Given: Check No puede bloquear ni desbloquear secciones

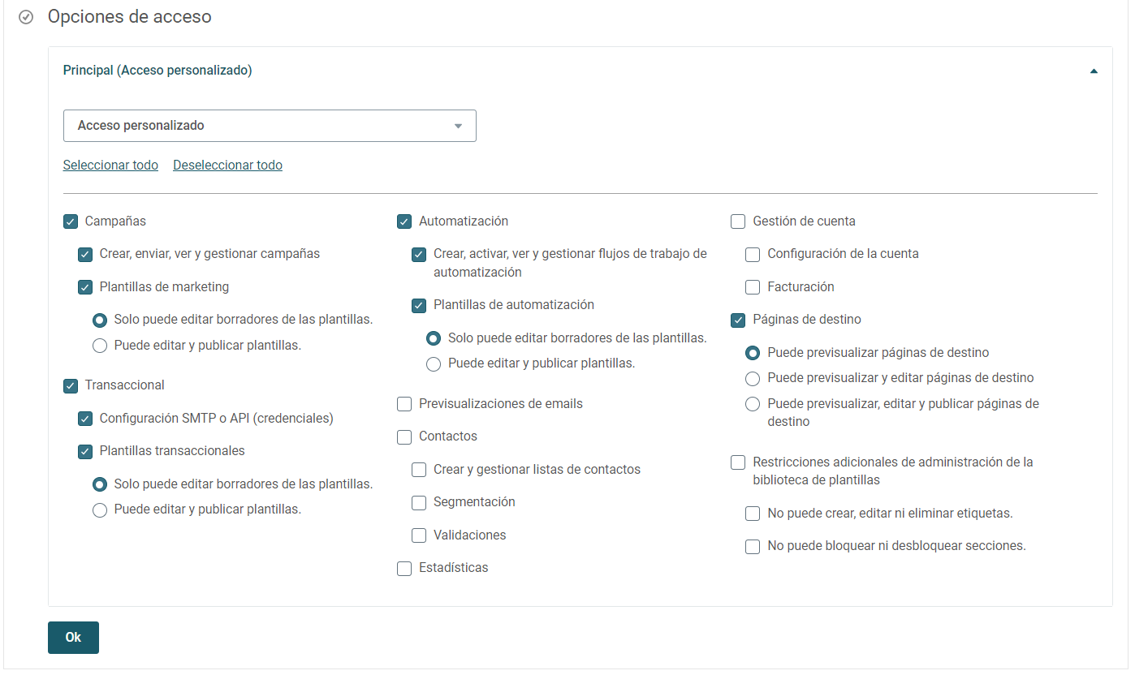Looking at the screenshot, I should tap(753, 547).
